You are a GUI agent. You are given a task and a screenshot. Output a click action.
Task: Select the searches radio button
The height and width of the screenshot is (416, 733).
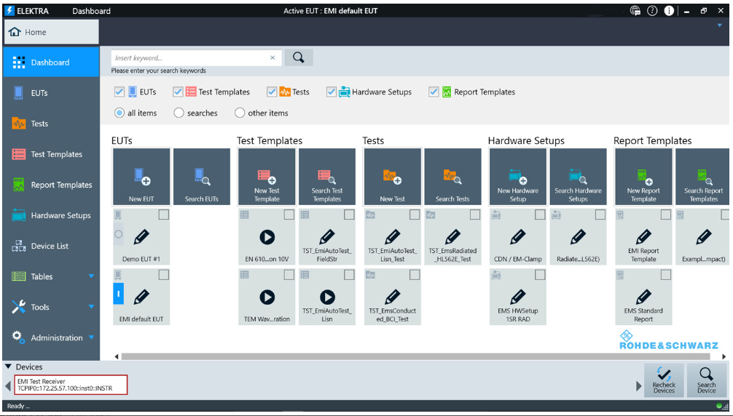[179, 113]
